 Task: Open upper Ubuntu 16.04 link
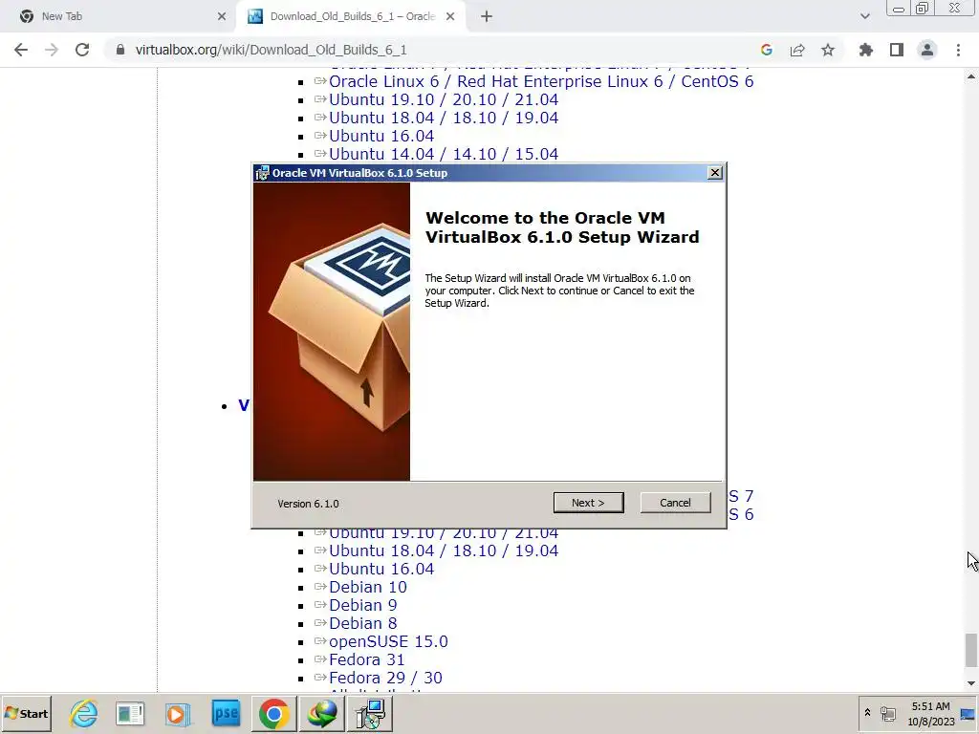tap(381, 136)
